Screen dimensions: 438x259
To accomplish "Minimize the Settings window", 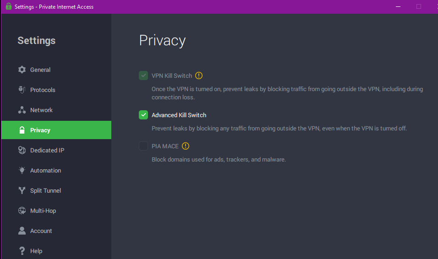I will [x=398, y=6].
